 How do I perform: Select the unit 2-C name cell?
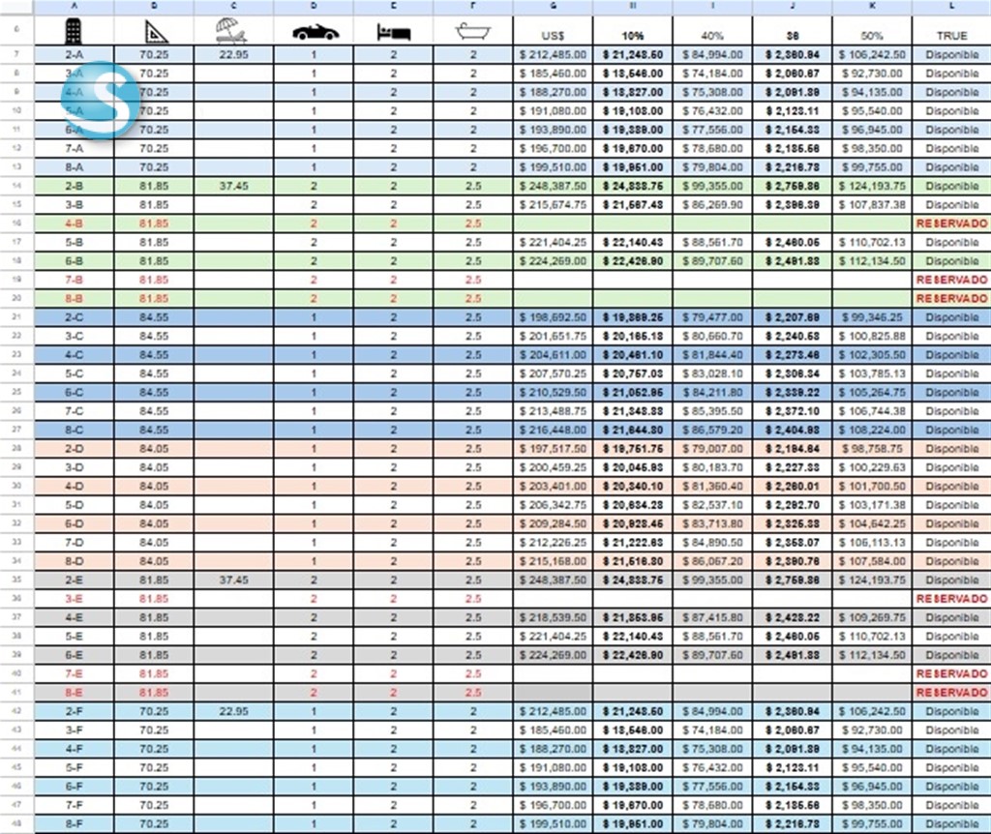73,317
